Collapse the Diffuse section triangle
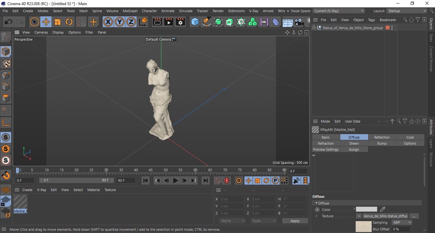This screenshot has height=233, width=435. [x=316, y=203]
